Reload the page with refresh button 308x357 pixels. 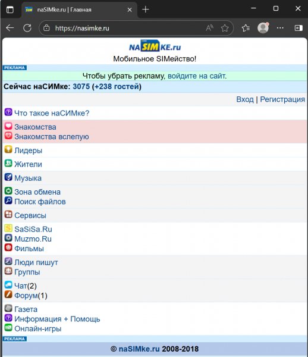pos(27,28)
